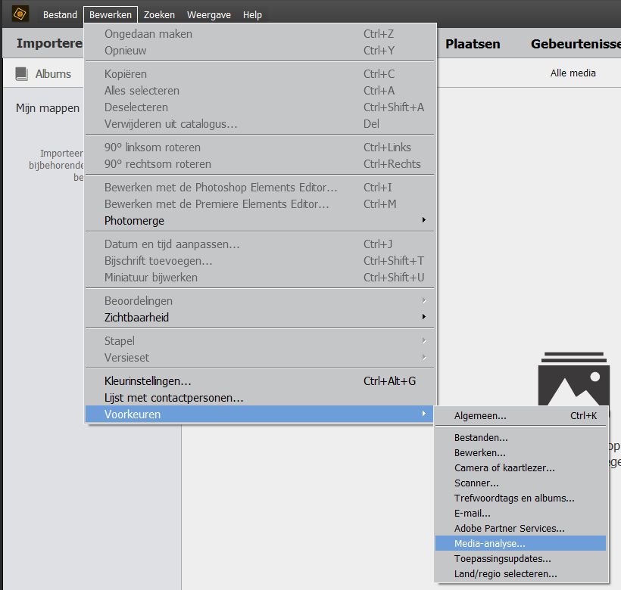621x590 pixels.
Task: Open the Bewerken... preferences entry
Action: [x=521, y=452]
